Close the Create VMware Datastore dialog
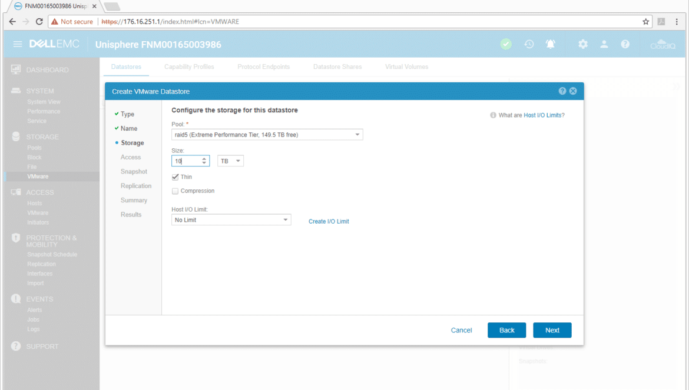The width and height of the screenshot is (689, 390). point(573,91)
